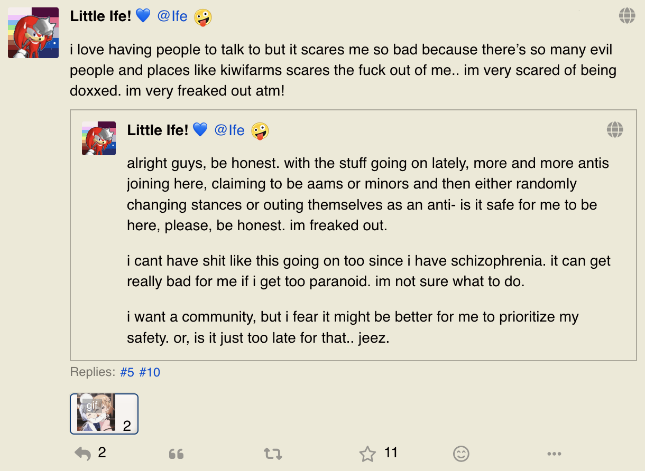Image resolution: width=645 pixels, height=471 pixels.
Task: Open the three-dots more options menu
Action: coord(554,454)
